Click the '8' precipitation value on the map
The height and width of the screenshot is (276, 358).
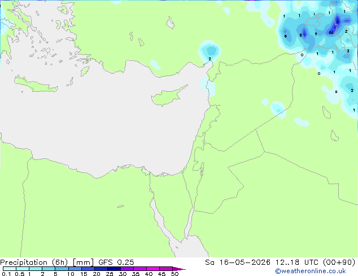(x=300, y=35)
